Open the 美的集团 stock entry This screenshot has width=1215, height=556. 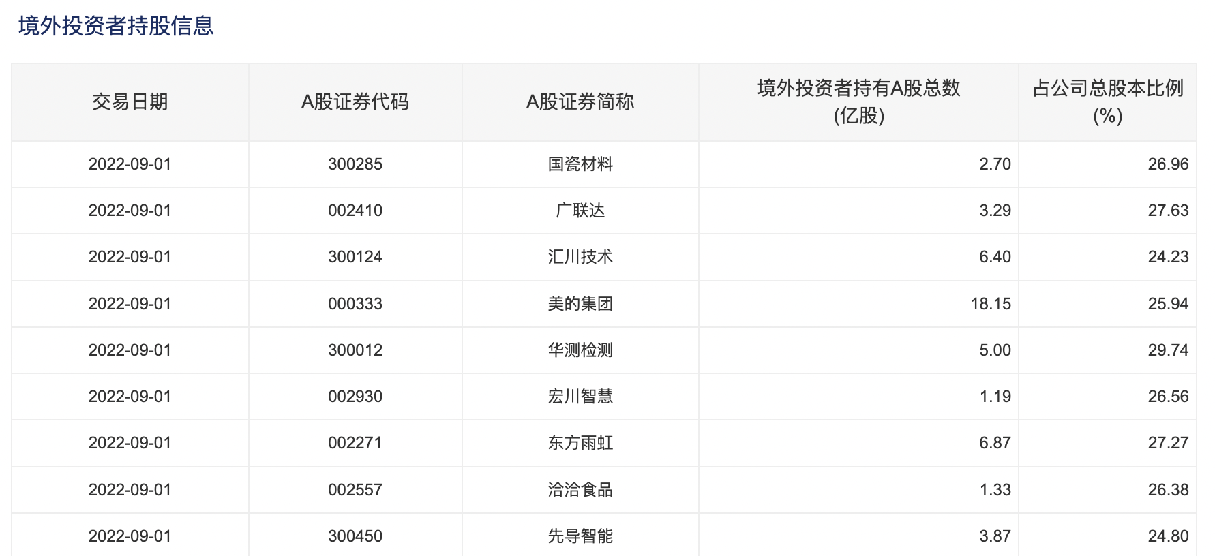pos(580,304)
